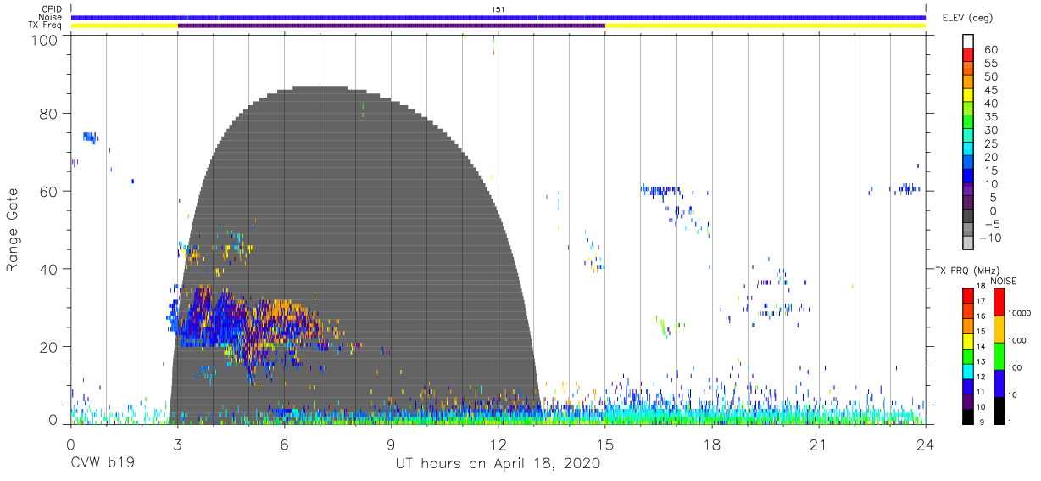Click the black 1–10 NOISE swatch
The image size is (1041, 481).
click(999, 410)
